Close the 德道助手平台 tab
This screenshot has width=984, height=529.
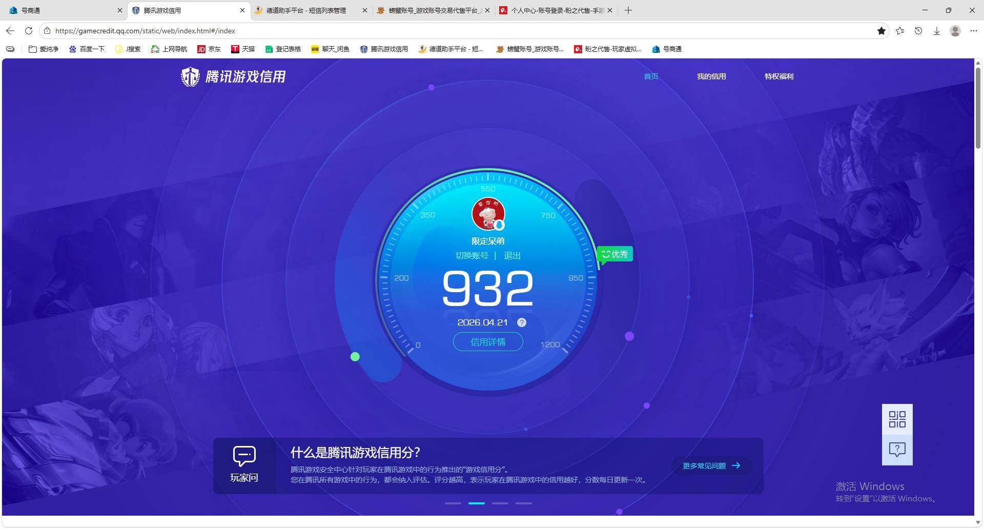[x=365, y=10]
